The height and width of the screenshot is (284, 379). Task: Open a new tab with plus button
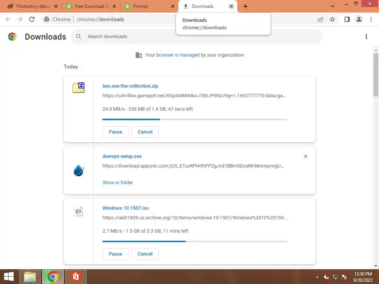point(245,6)
